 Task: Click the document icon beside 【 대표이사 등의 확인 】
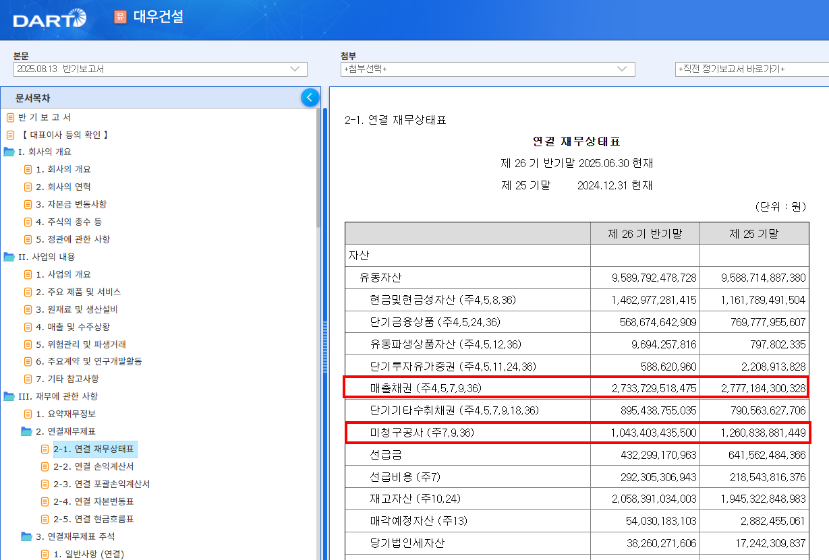point(10,135)
